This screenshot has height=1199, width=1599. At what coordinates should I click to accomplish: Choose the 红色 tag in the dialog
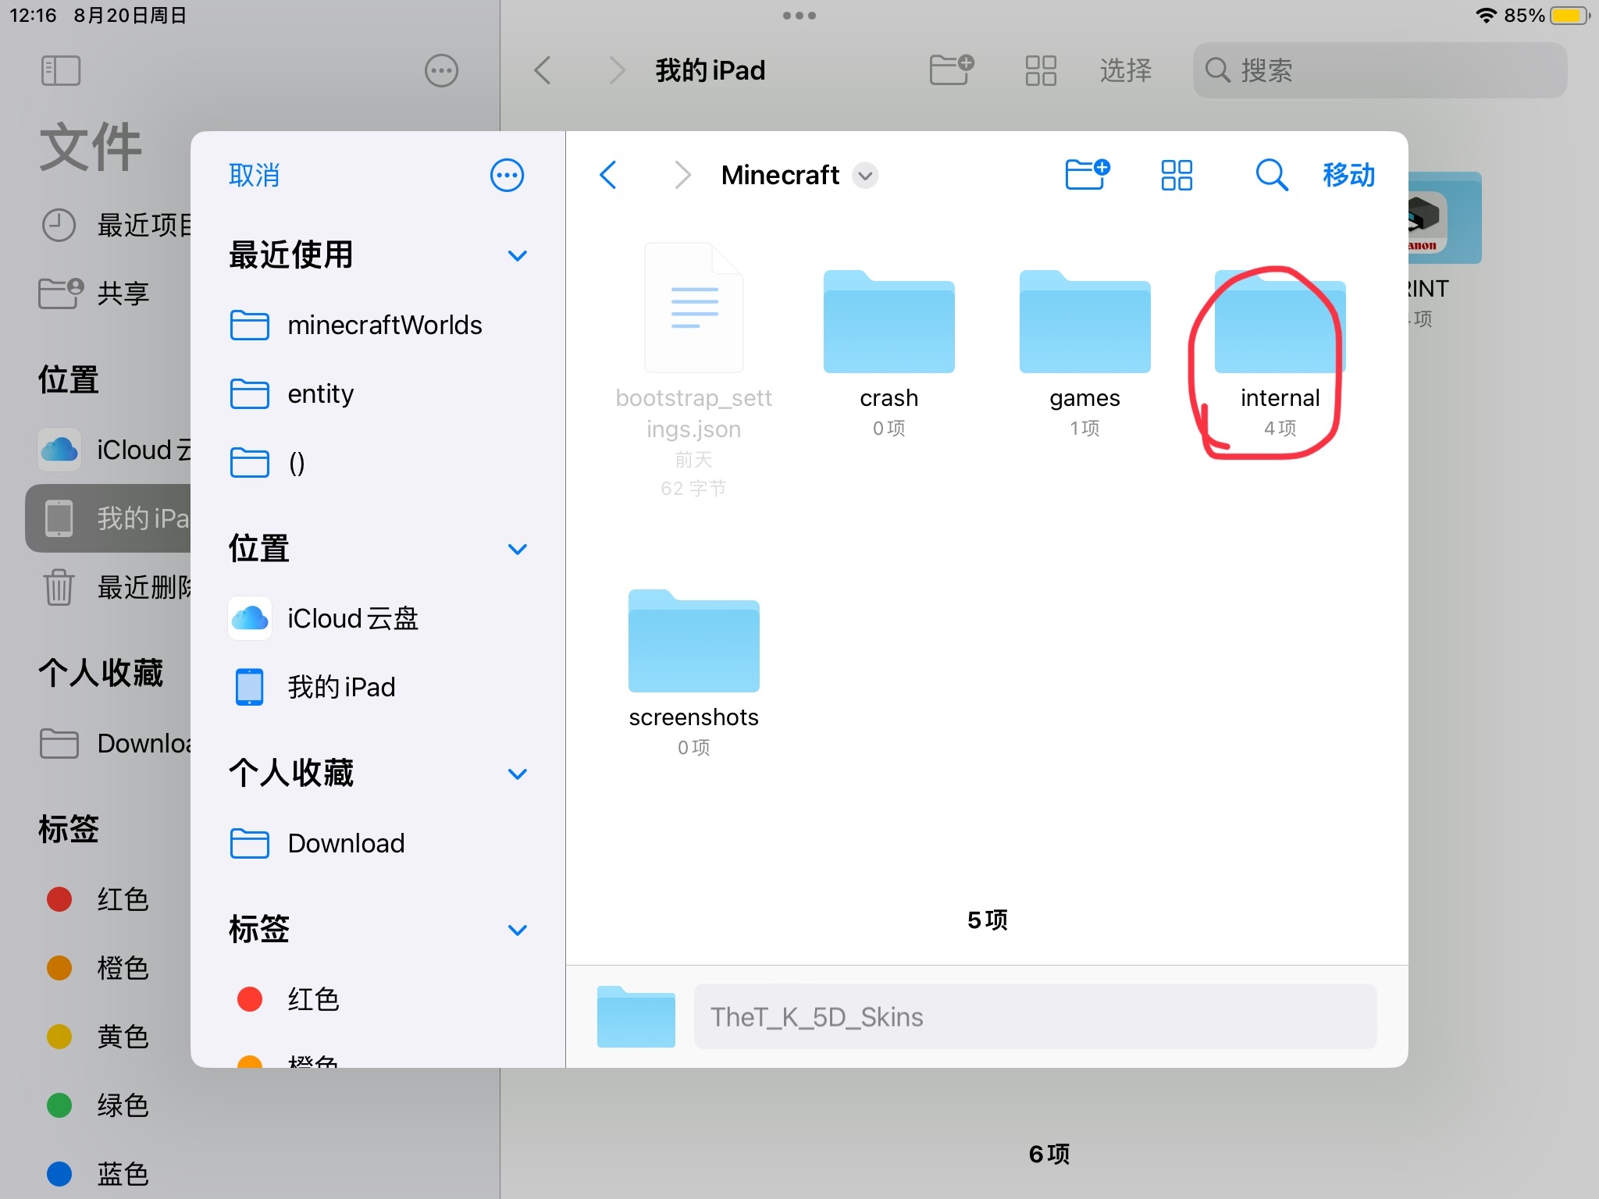coord(378,999)
